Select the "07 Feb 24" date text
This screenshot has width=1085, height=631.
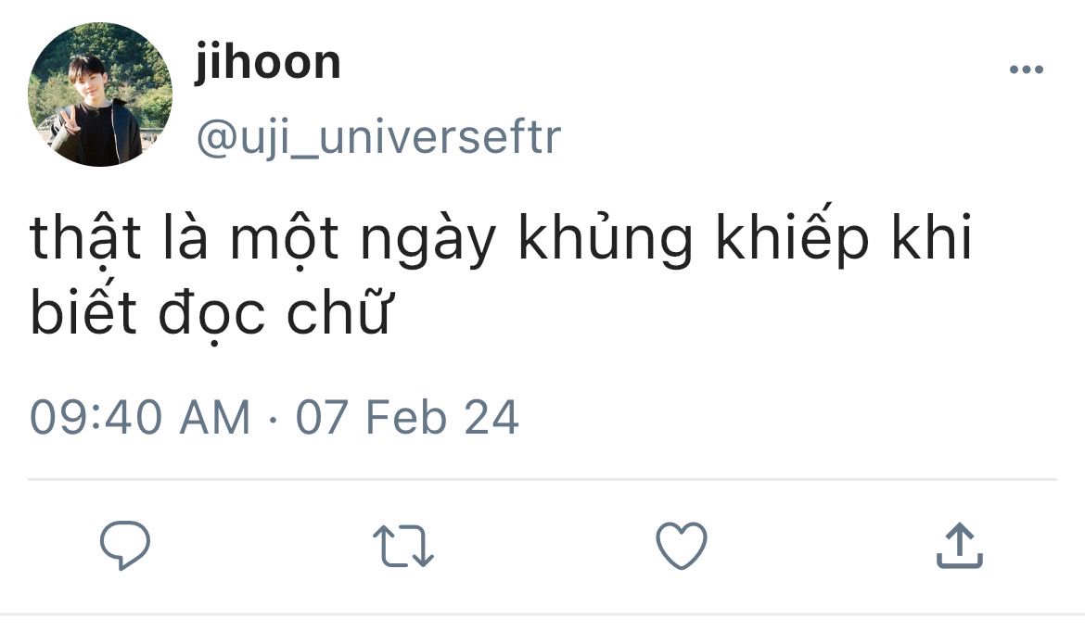point(407,416)
